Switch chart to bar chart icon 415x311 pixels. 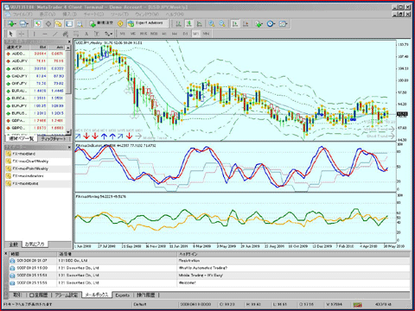pos(178,24)
